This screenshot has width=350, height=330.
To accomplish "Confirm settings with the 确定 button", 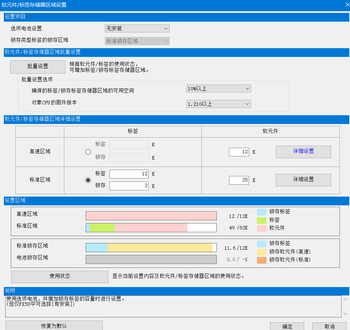I will click(x=287, y=327).
